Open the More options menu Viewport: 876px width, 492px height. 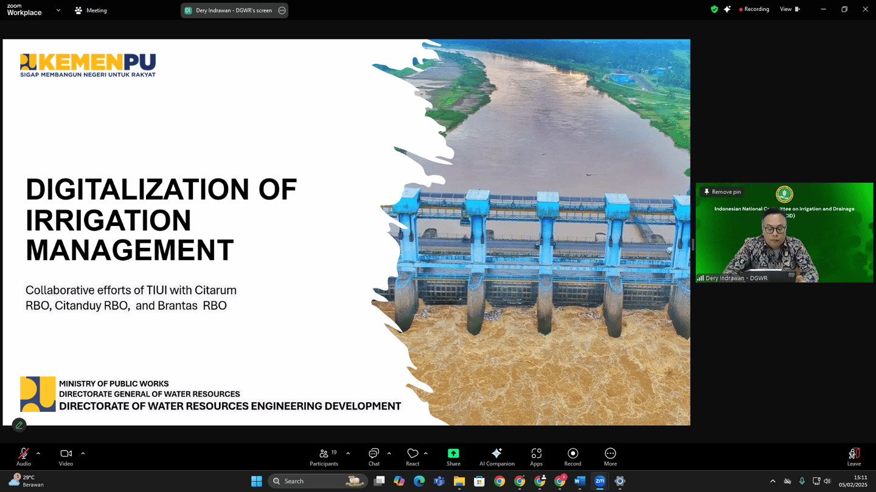click(x=610, y=457)
